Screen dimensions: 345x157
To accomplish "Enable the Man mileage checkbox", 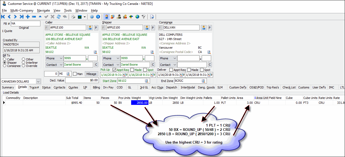I will point(75,74).
